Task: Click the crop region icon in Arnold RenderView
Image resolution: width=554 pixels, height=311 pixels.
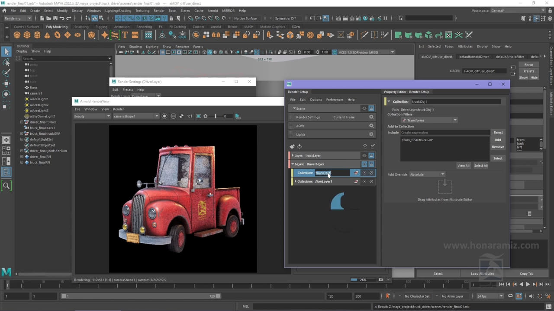Action: click(199, 116)
